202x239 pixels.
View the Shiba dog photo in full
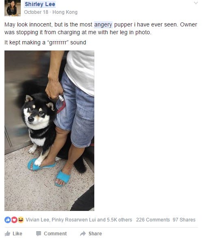click(x=49, y=131)
